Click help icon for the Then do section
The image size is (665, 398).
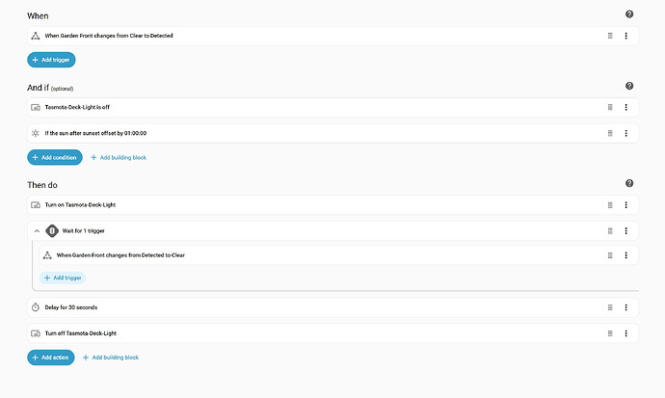[x=629, y=183]
